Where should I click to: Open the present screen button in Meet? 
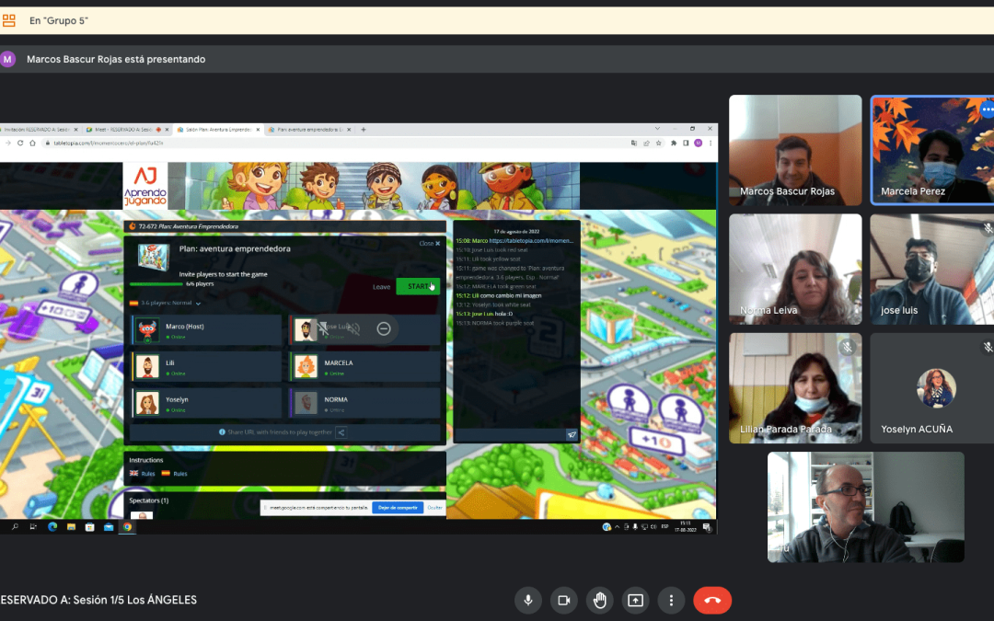[x=635, y=600]
